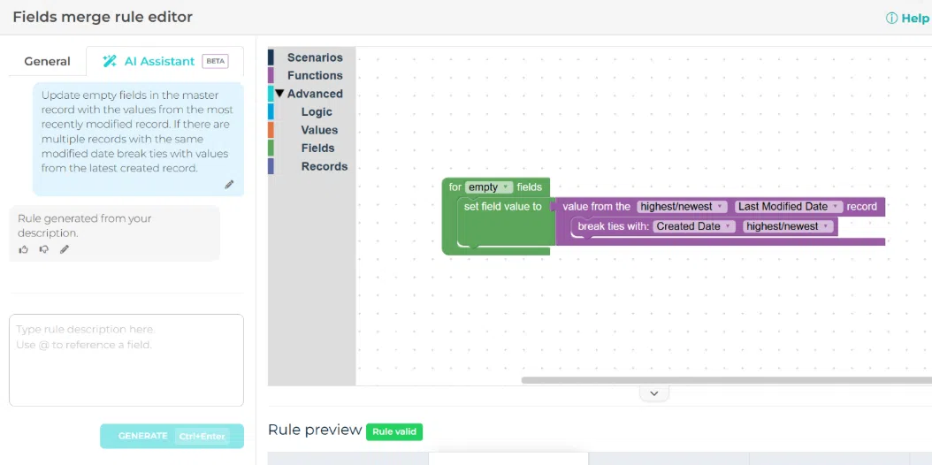The height and width of the screenshot is (465, 932).
Task: Change the first highest/newest dropdown
Action: click(x=682, y=207)
